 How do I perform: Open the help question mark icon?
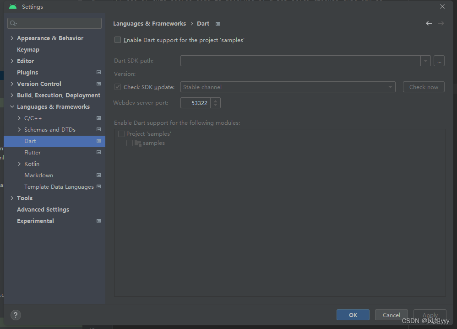point(16,315)
